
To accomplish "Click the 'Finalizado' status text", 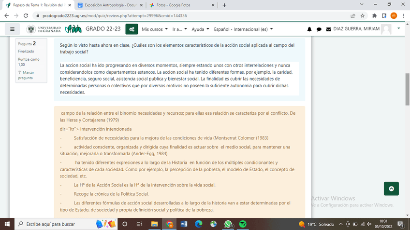I will tap(26, 51).
